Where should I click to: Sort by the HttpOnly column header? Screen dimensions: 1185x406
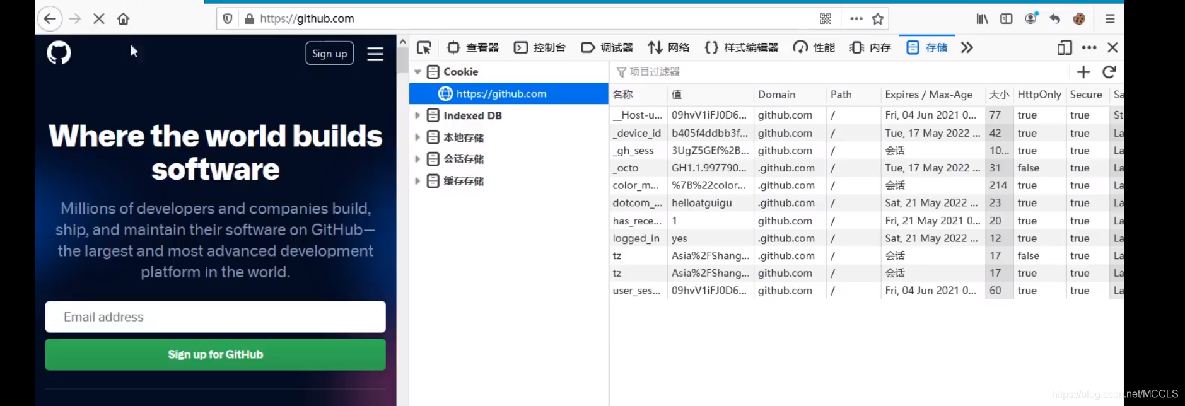point(1039,95)
